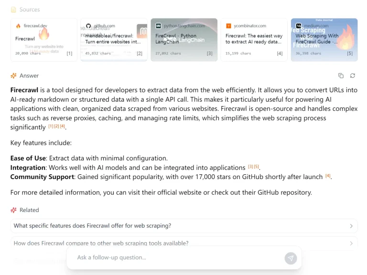Click the Sources section icon
Image resolution: width=367 pixels, height=275 pixels.
13,10
